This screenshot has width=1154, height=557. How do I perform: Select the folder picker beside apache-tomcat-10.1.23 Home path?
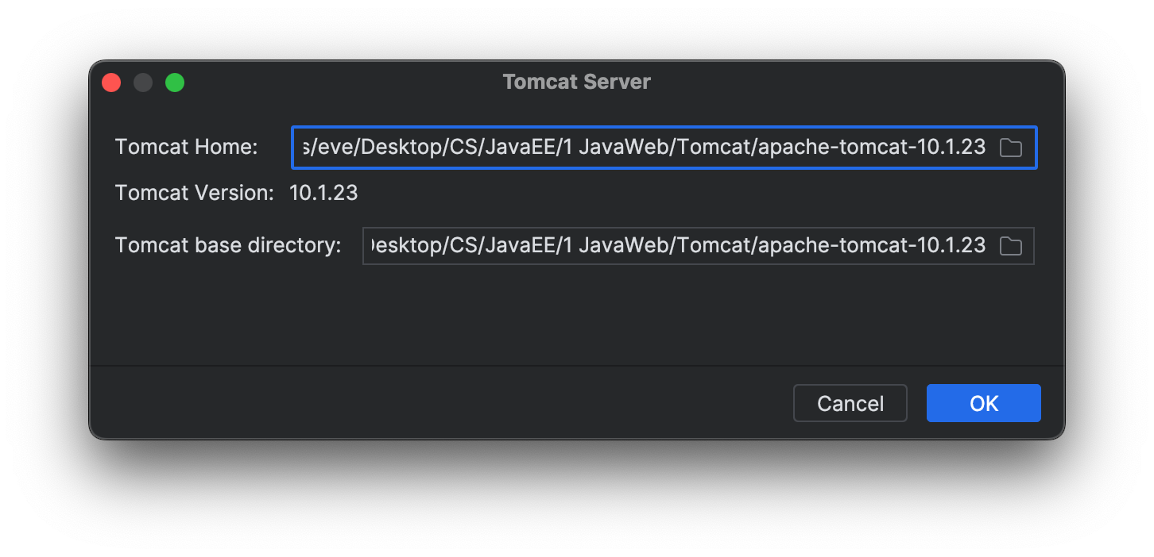pos(1011,148)
